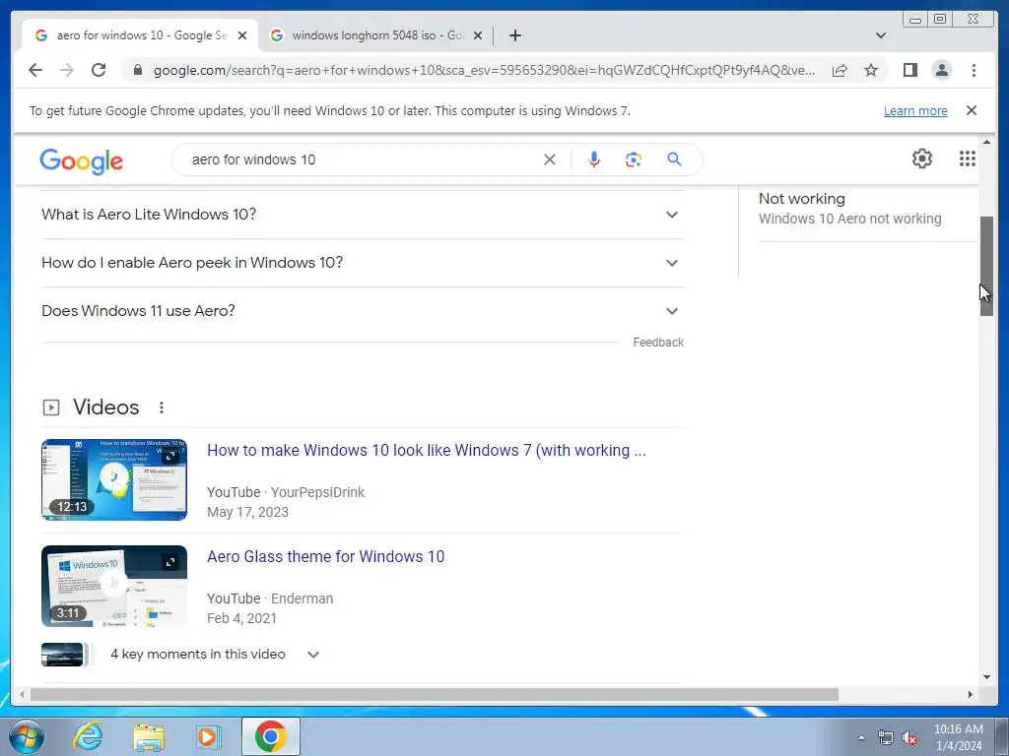Click the Chrome taskbar button

point(270,736)
